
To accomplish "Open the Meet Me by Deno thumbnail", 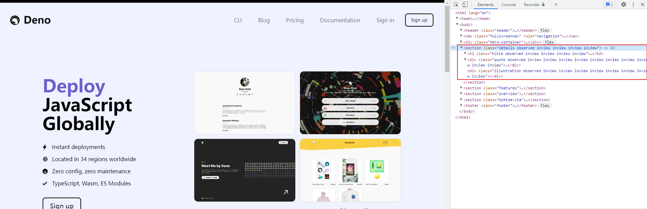I will pos(245,170).
